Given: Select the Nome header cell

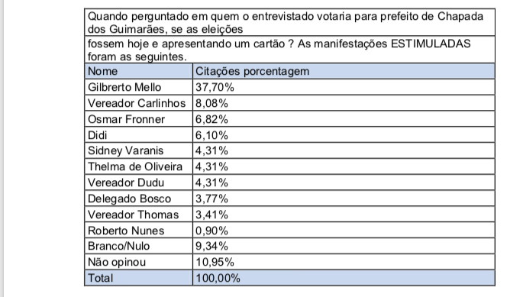Looking at the screenshot, I should pos(138,71).
